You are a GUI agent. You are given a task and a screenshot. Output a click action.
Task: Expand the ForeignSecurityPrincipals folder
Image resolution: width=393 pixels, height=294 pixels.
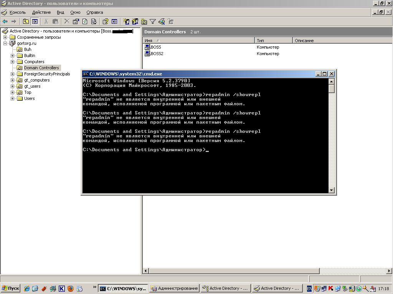(12, 74)
